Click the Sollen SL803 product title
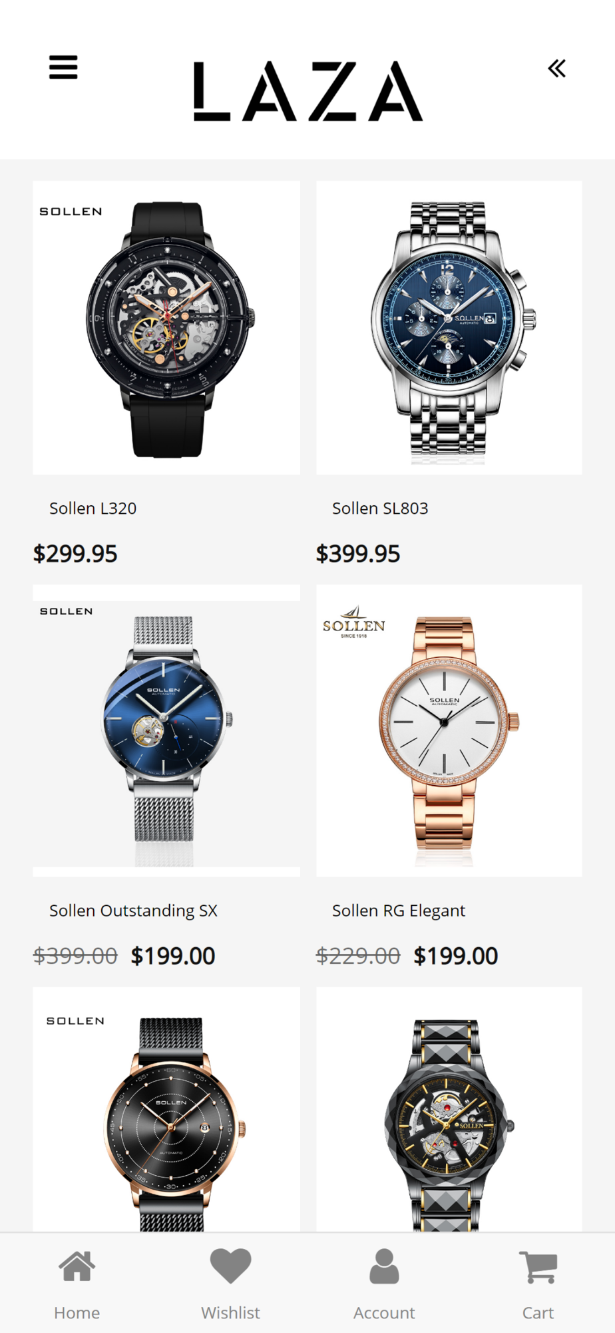Image resolution: width=615 pixels, height=1333 pixels. (x=380, y=509)
